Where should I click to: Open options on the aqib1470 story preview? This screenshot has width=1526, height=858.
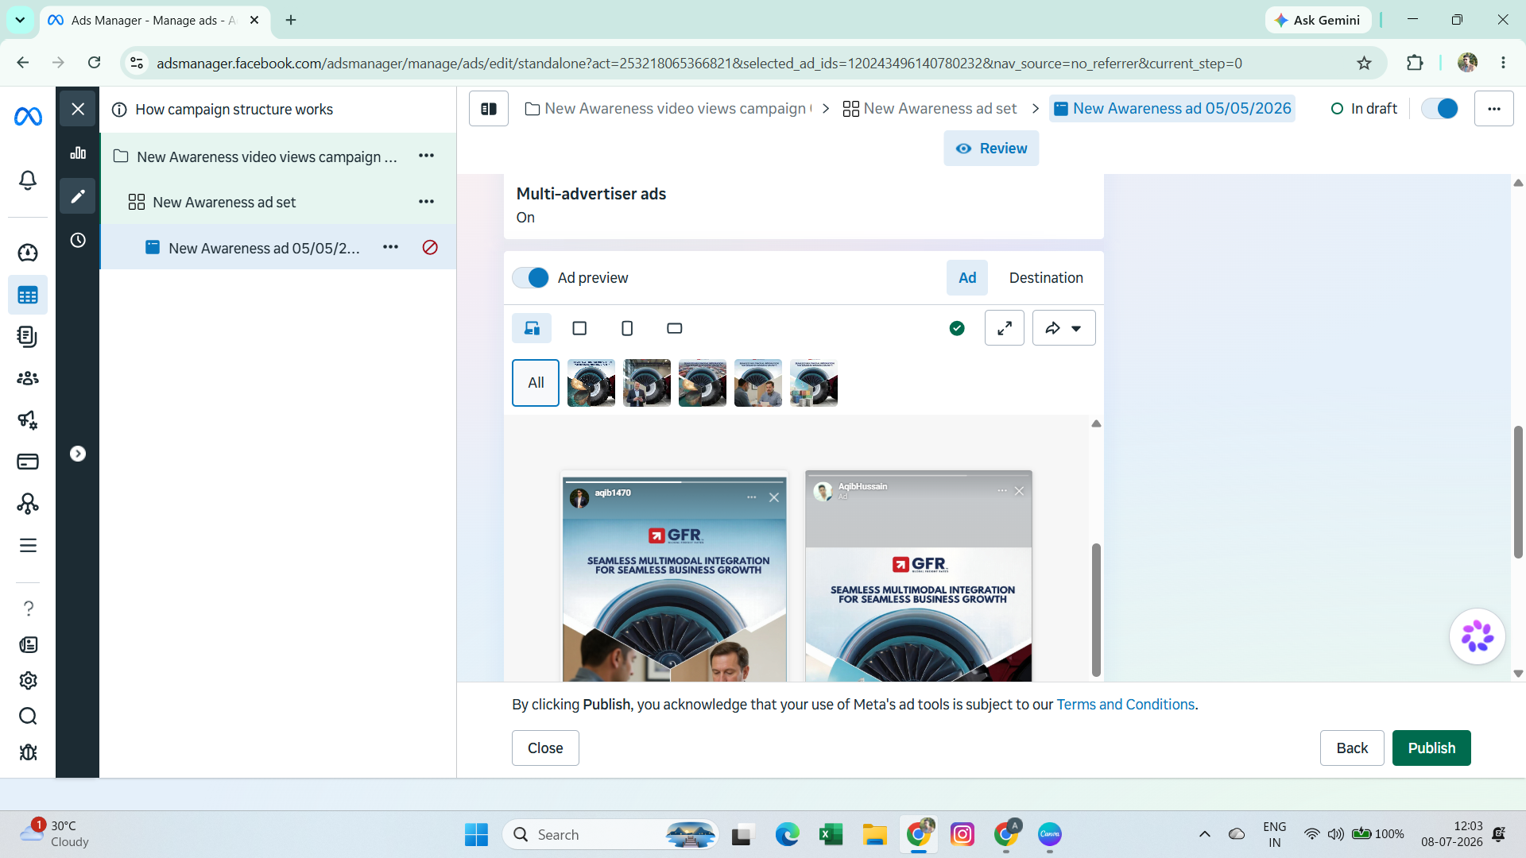[752, 497]
